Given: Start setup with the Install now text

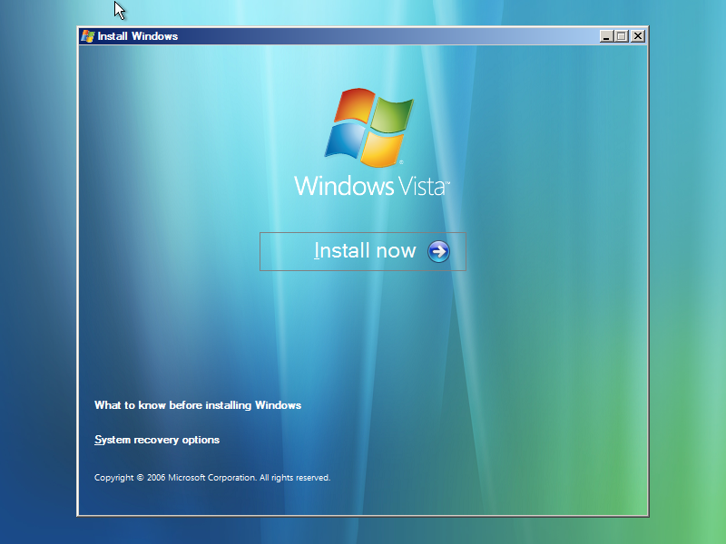Looking at the screenshot, I should (365, 251).
